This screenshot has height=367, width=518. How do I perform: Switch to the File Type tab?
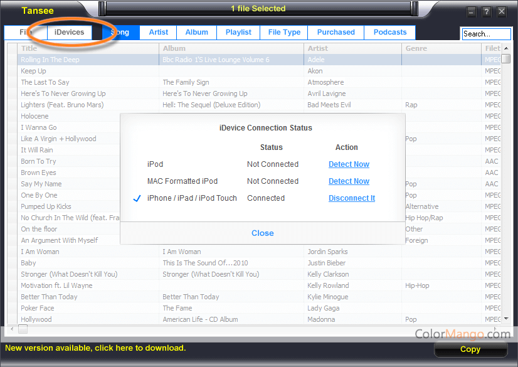pos(284,32)
